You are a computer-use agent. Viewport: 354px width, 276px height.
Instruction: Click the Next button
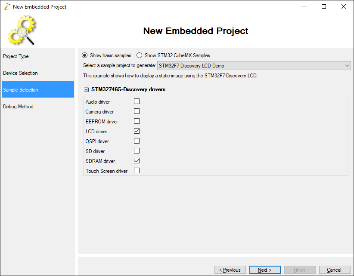265,270
